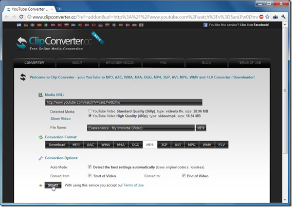Choose OGG conversion format
Screen dimensions: 292x207
click(x=136, y=145)
